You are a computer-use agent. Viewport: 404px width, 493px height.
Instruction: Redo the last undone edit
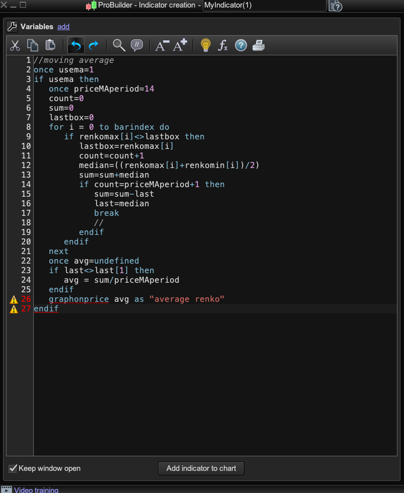tap(94, 45)
